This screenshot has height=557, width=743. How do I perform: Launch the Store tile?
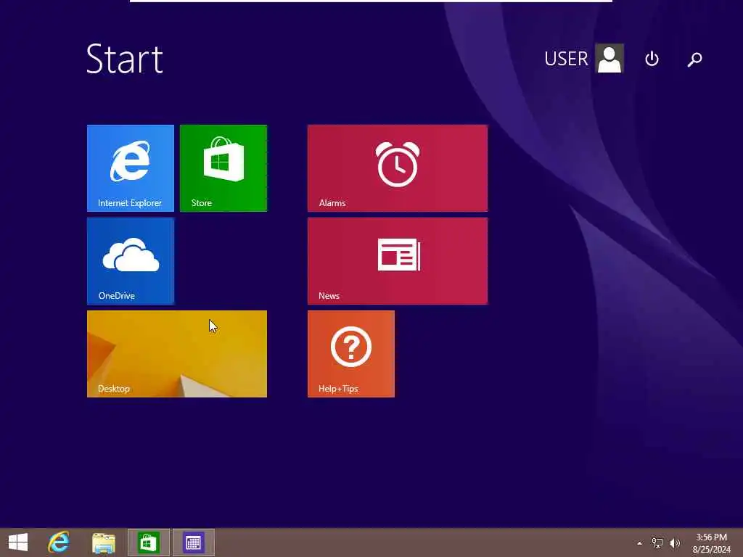[x=223, y=168]
